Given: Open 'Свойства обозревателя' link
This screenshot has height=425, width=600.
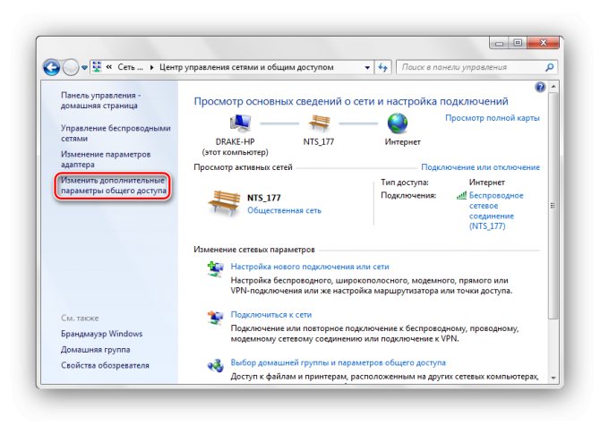Looking at the screenshot, I should (105, 365).
